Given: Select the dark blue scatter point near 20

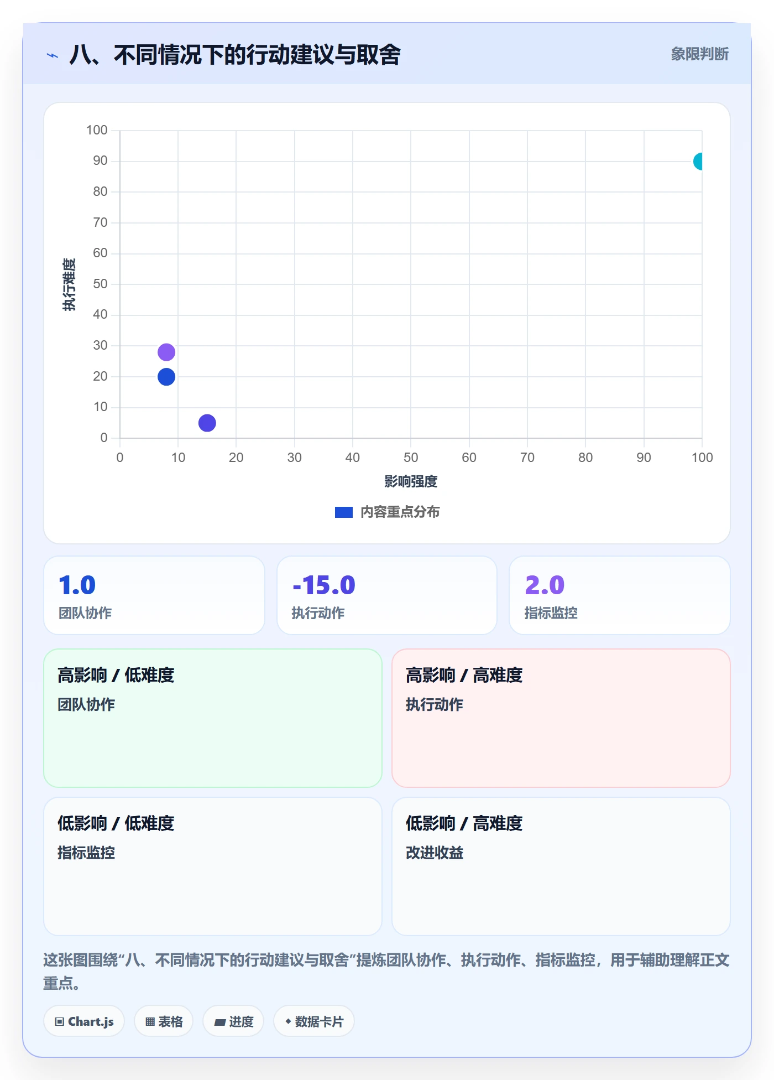Looking at the screenshot, I should tap(166, 377).
